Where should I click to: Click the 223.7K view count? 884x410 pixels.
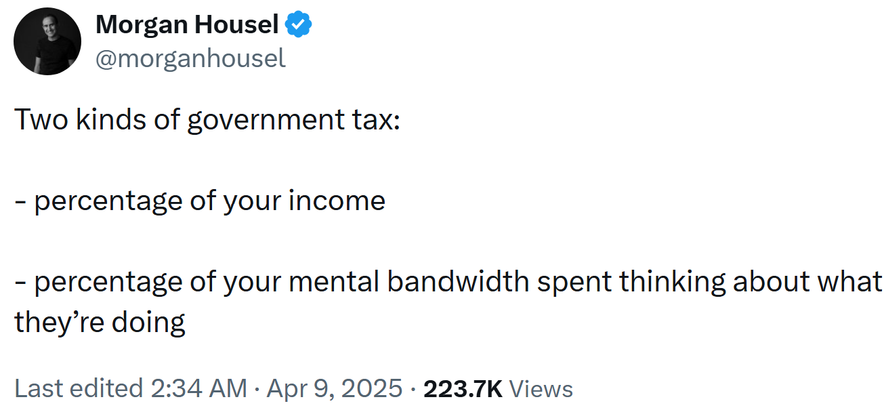[x=463, y=388]
